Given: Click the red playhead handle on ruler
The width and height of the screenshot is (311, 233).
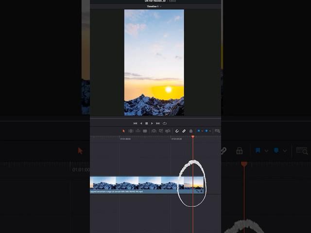Looking at the screenshot, I should (193, 137).
